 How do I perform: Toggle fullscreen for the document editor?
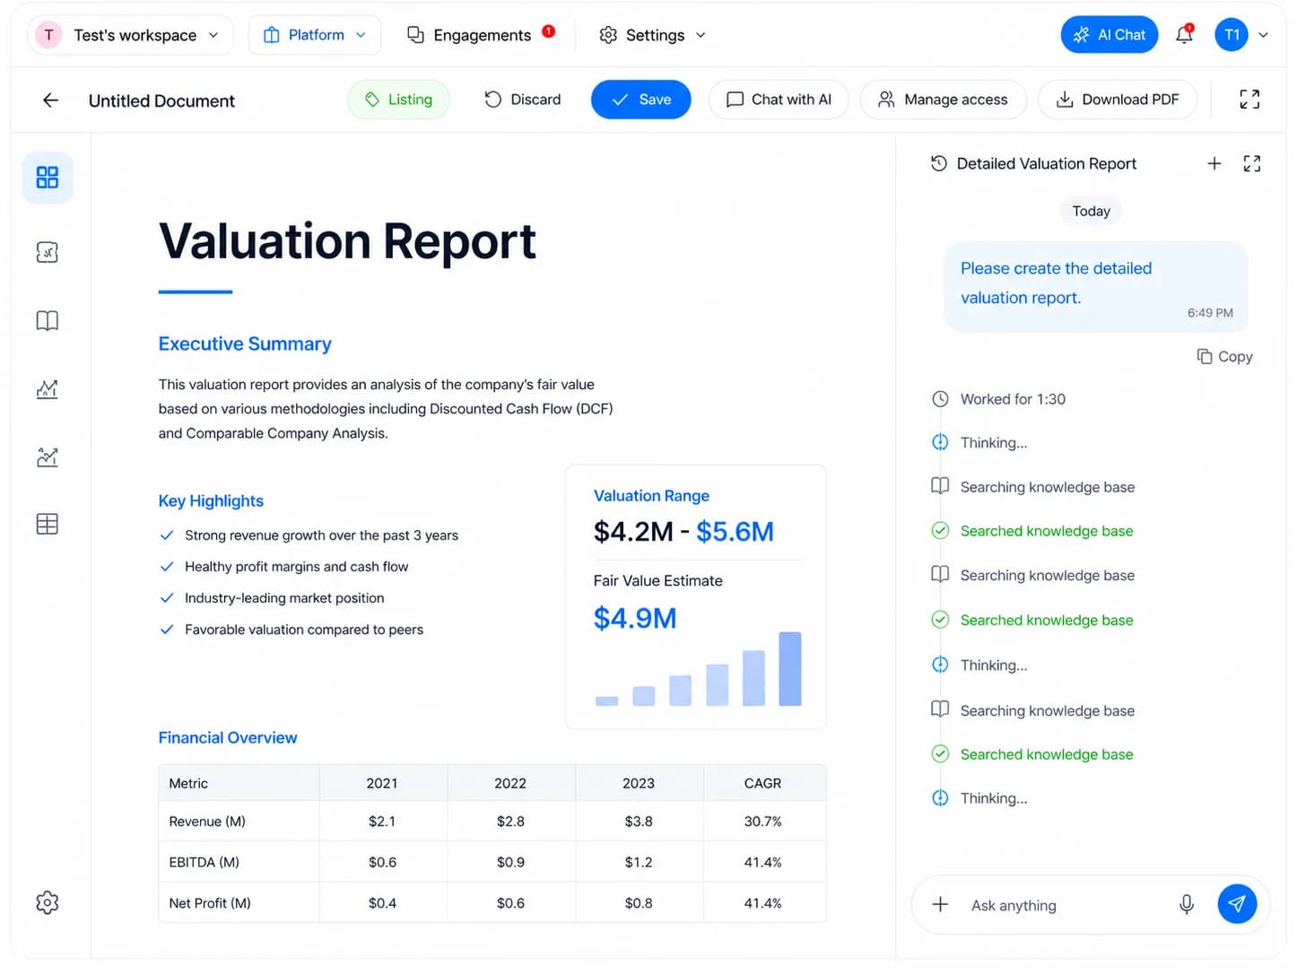1249,100
